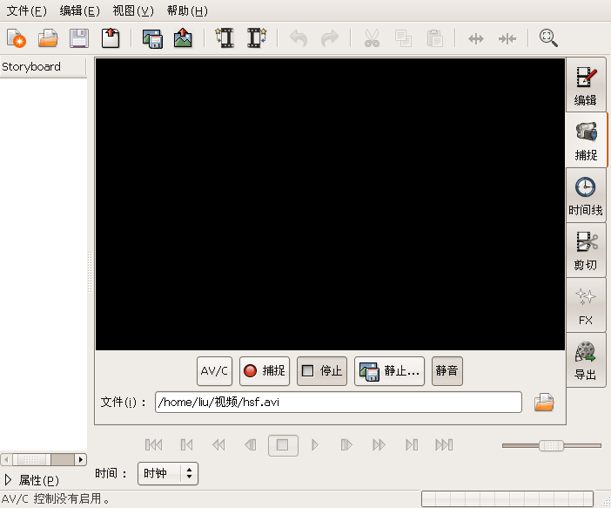The width and height of the screenshot is (611, 508).
Task: Click the join scenes toolbar icon
Action: click(x=507, y=38)
